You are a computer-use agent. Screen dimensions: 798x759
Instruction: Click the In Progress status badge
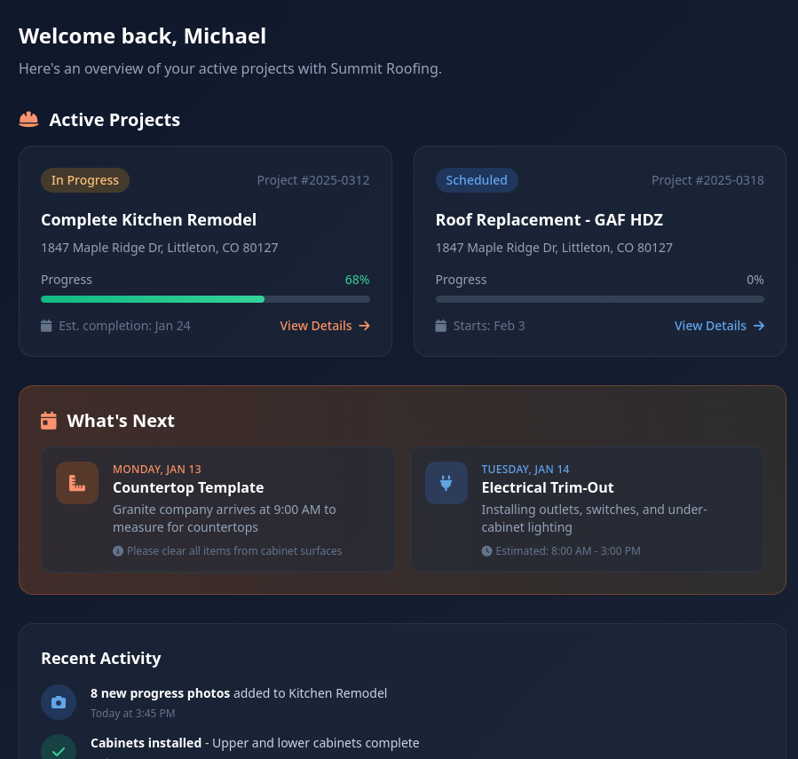click(x=85, y=180)
